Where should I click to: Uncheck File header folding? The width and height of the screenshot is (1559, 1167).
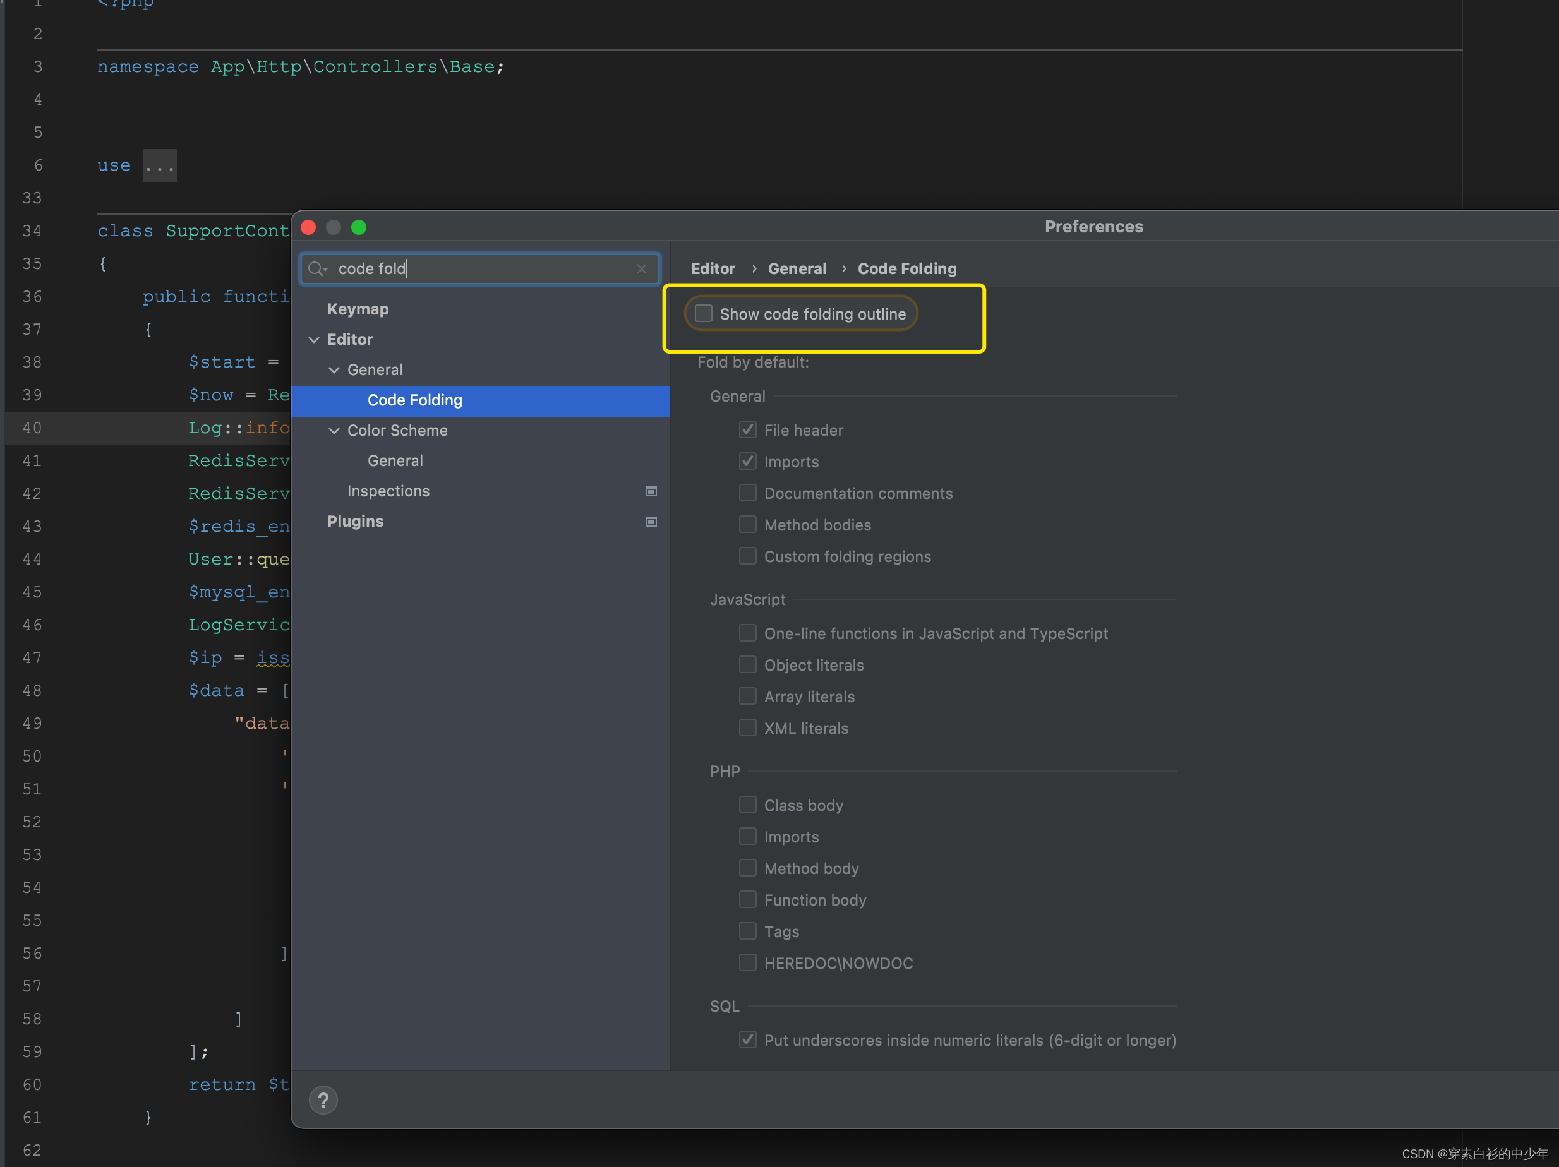click(748, 429)
